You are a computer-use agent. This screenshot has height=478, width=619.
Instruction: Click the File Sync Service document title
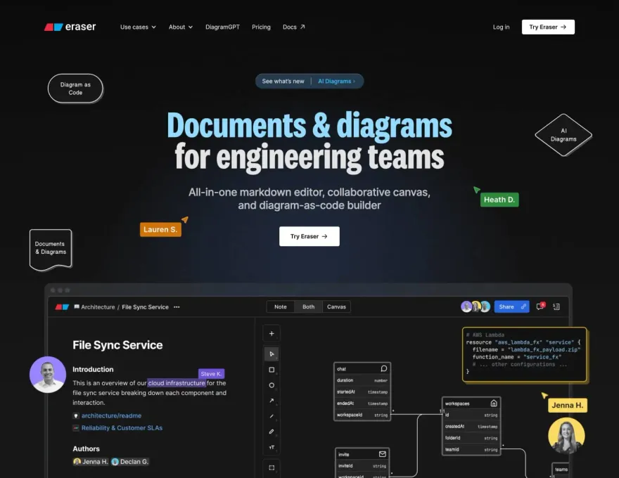pyautogui.click(x=117, y=345)
